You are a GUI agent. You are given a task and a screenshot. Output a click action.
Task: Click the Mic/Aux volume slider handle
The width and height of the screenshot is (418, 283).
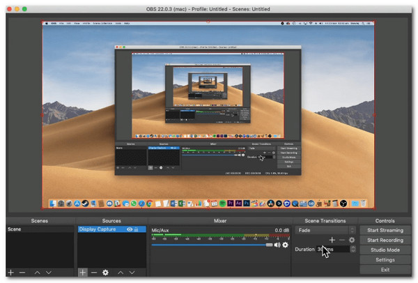tap(269, 245)
